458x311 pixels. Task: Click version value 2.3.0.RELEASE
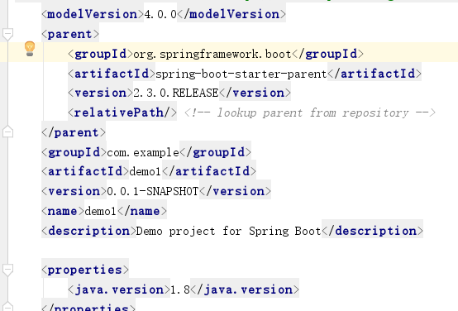point(176,93)
